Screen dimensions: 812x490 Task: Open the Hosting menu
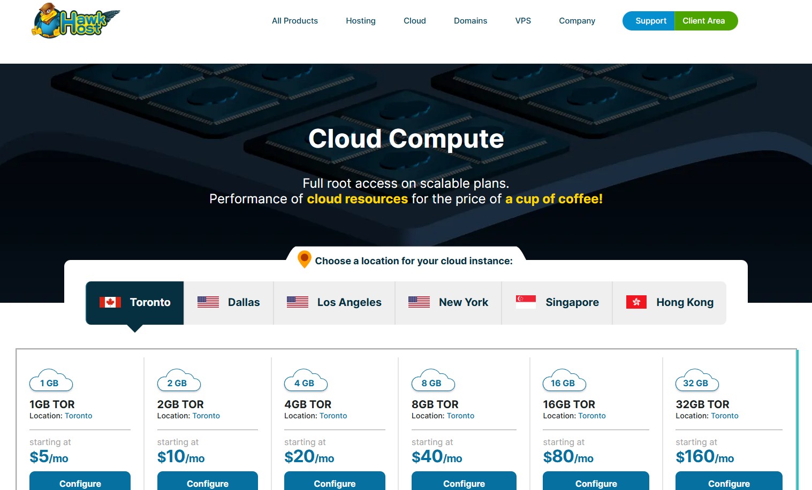[x=361, y=21]
